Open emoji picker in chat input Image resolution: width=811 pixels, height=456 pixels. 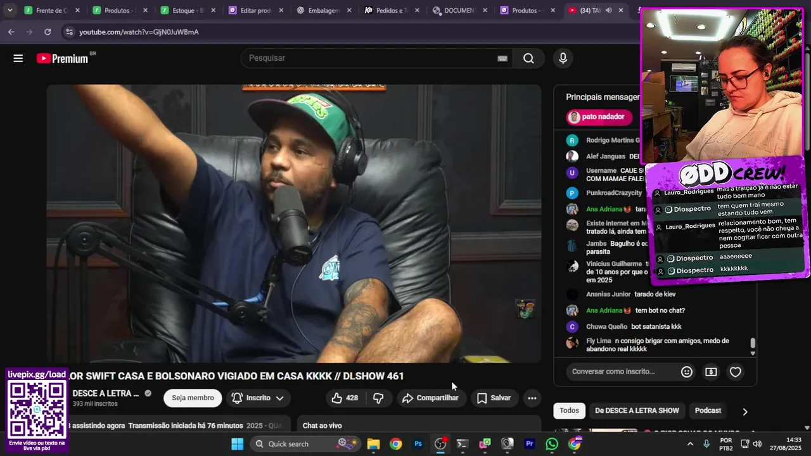coord(687,372)
